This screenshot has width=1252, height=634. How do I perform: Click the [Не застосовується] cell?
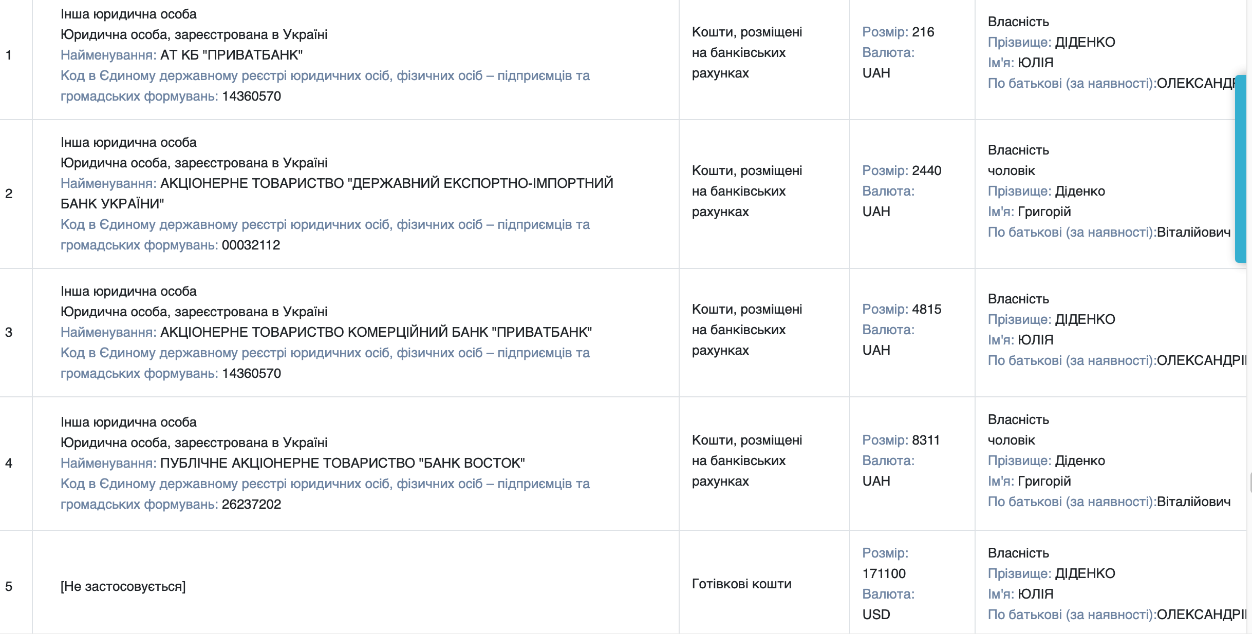click(123, 586)
